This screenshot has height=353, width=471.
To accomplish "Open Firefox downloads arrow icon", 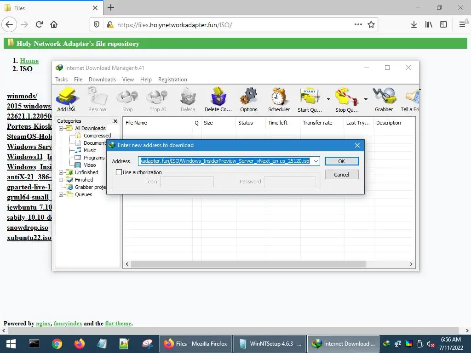I will [414, 25].
